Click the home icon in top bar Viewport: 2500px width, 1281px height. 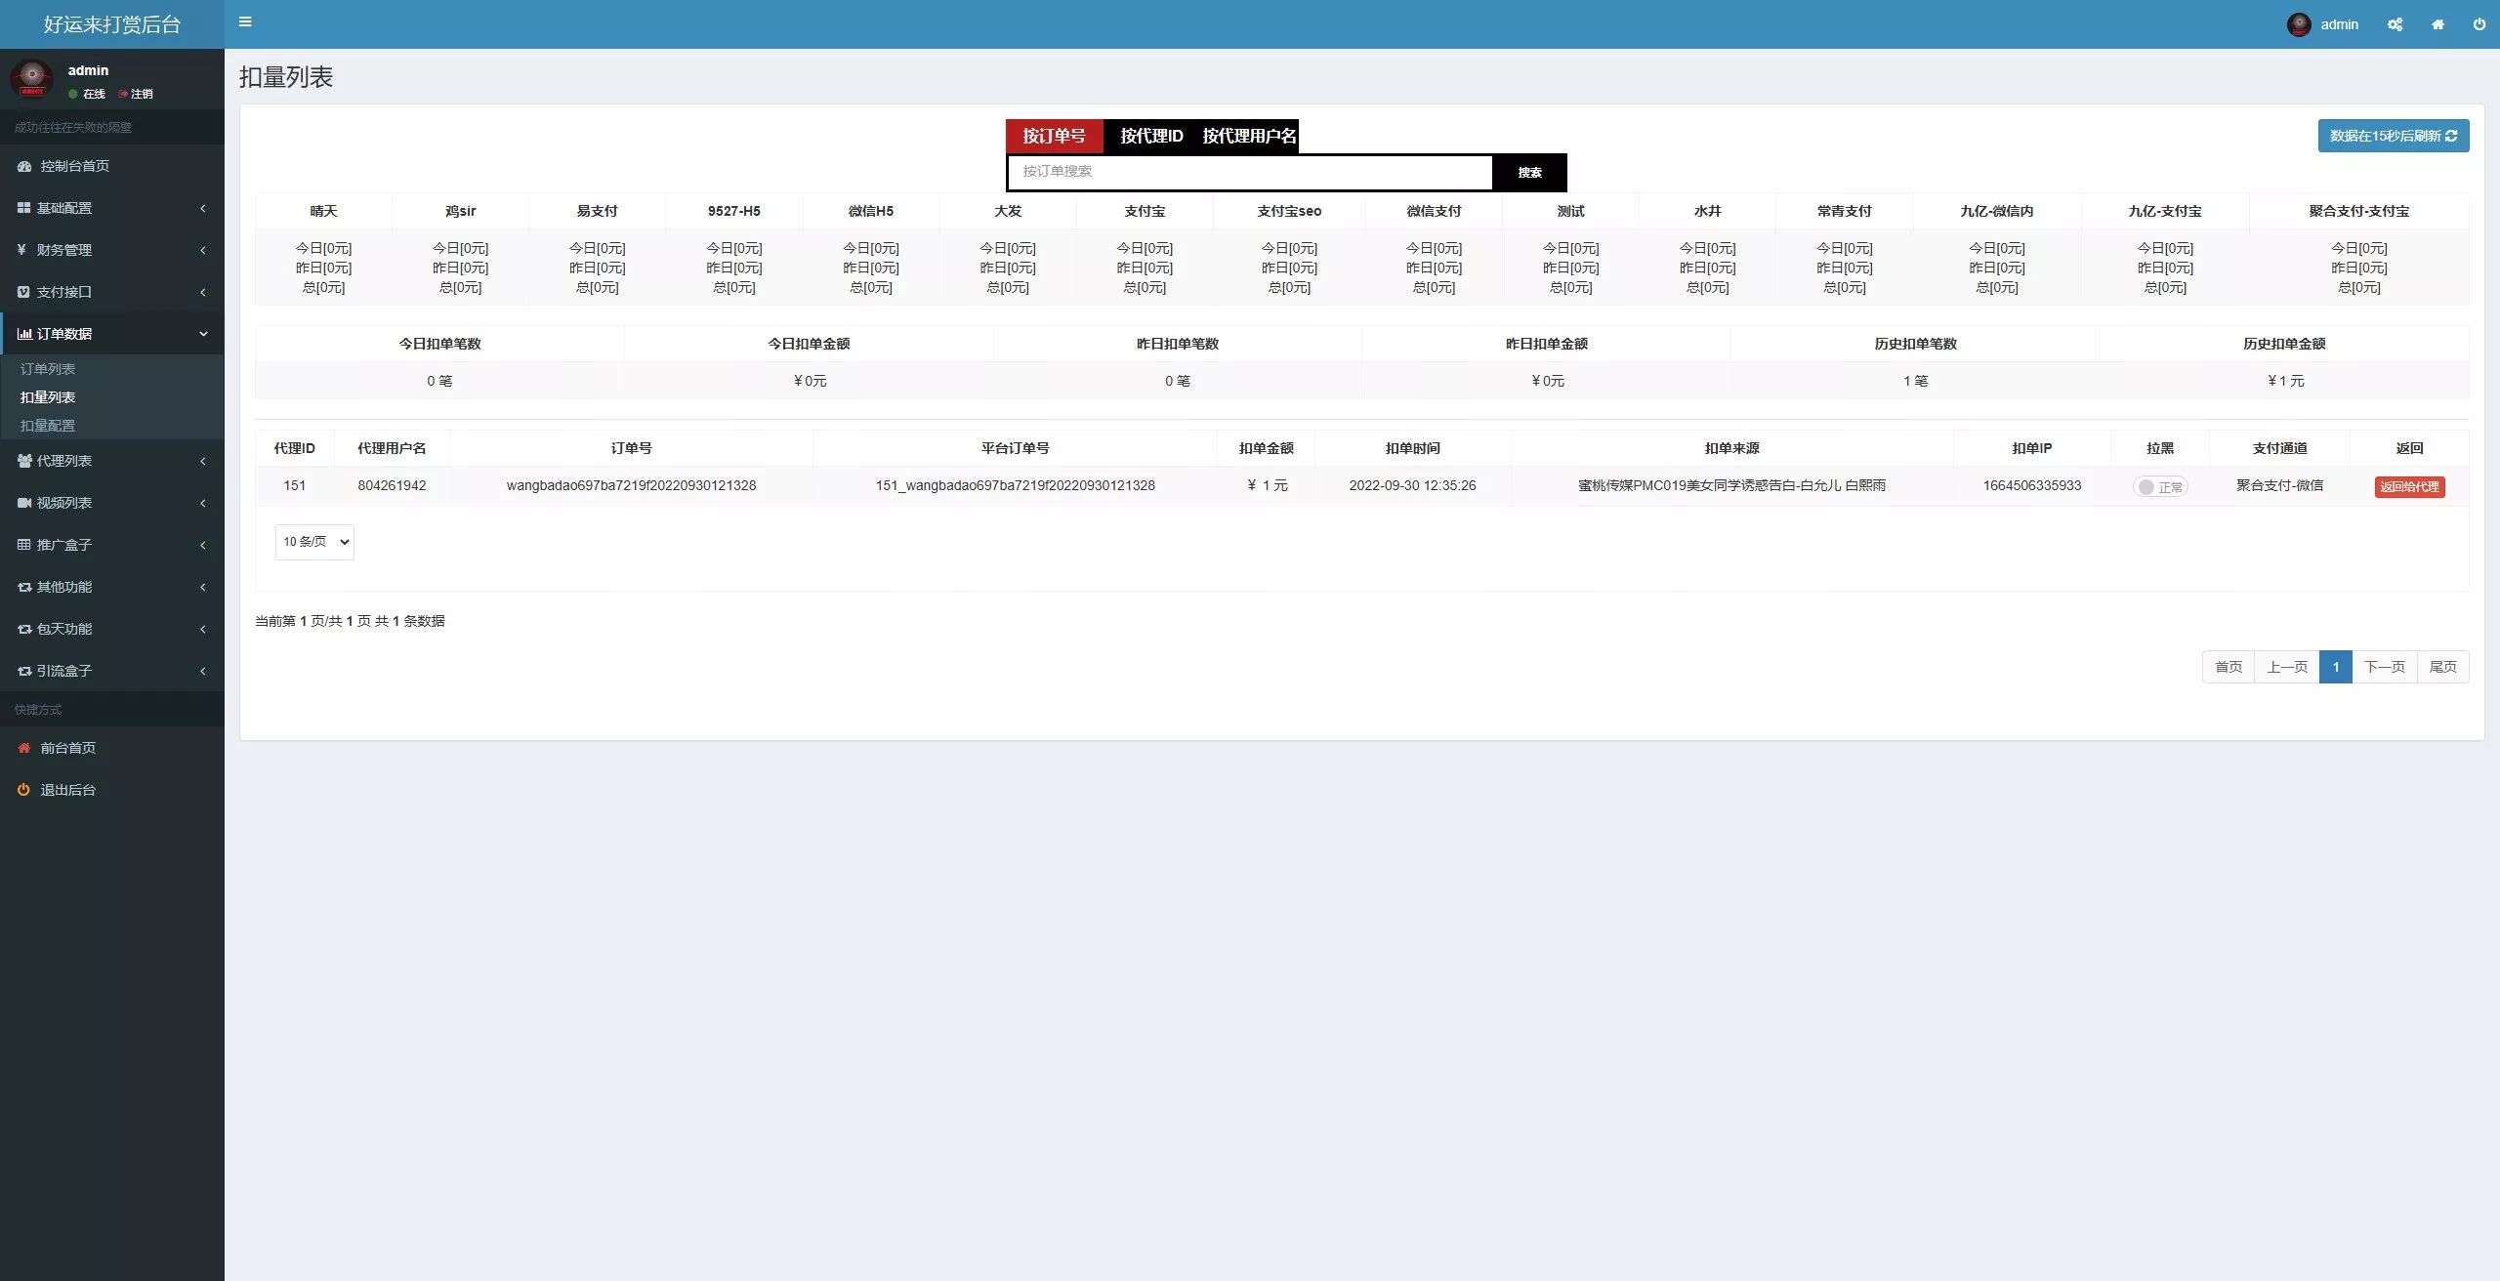[x=2437, y=24]
